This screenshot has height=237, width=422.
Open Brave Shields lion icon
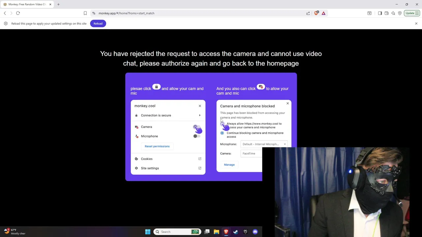(316, 13)
